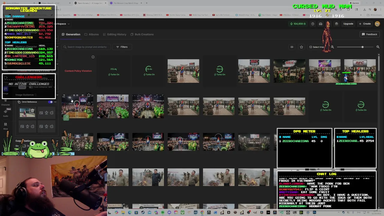Click the Feedback button
Screen dimensions: 384x216
(369, 34)
